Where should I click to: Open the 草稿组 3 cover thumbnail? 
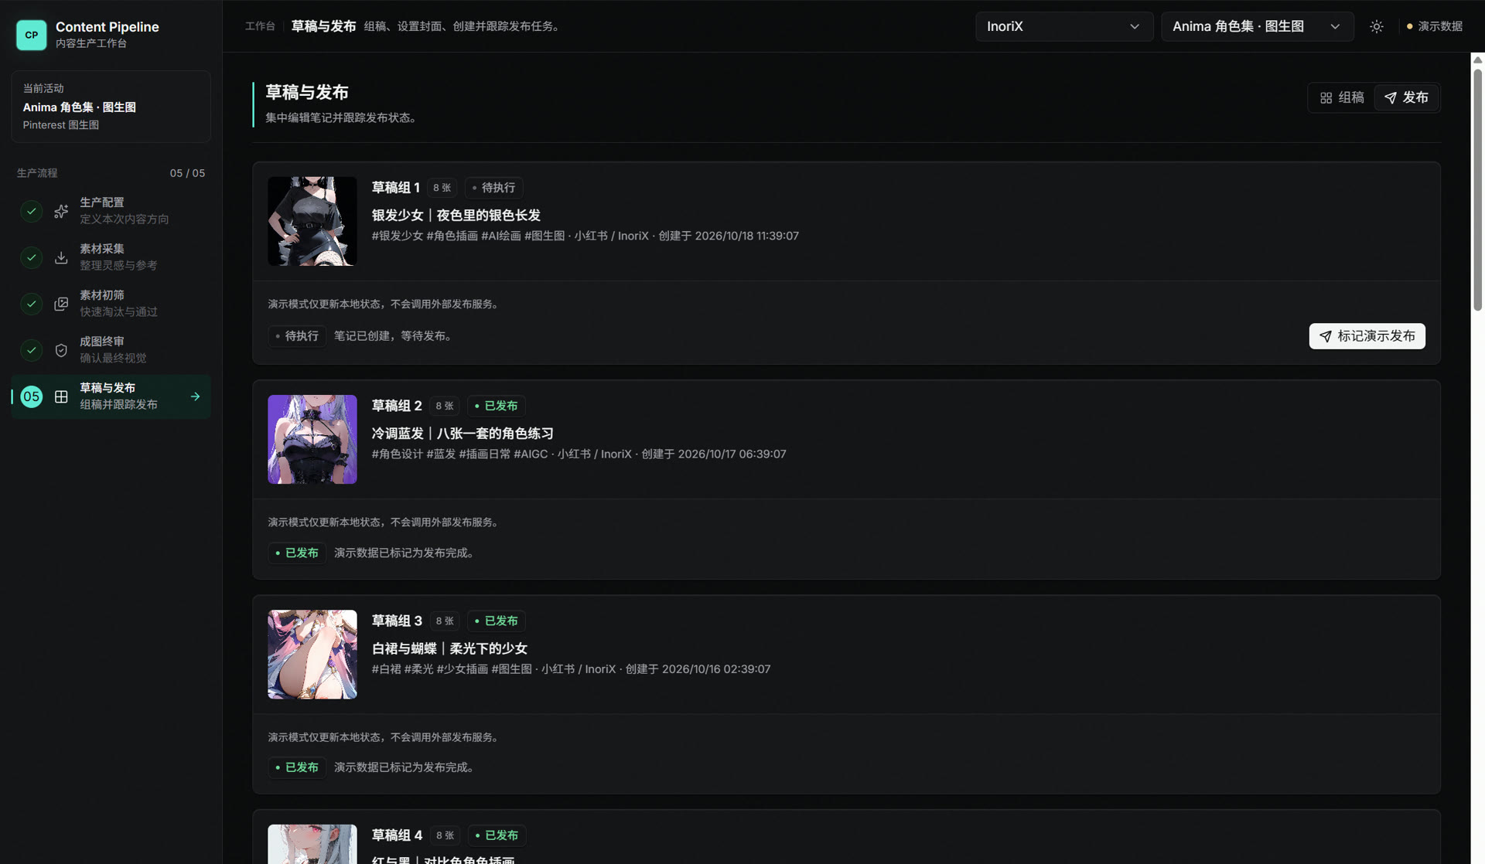(x=312, y=655)
